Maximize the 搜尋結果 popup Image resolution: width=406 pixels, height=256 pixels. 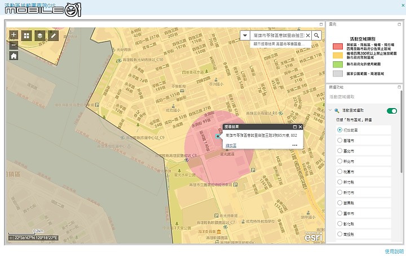295,127
